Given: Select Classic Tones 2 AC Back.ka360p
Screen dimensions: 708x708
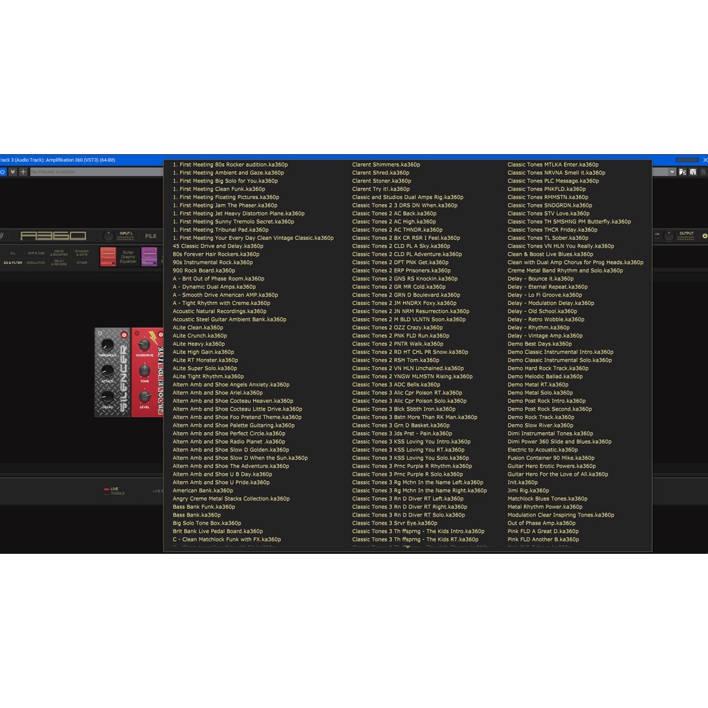Looking at the screenshot, I should point(394,214).
